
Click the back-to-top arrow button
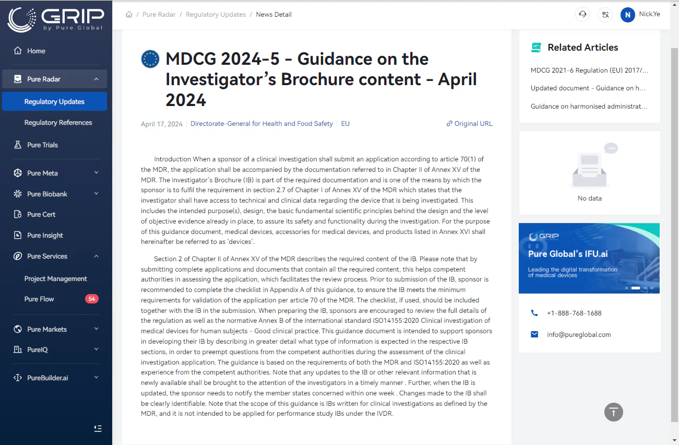614,412
